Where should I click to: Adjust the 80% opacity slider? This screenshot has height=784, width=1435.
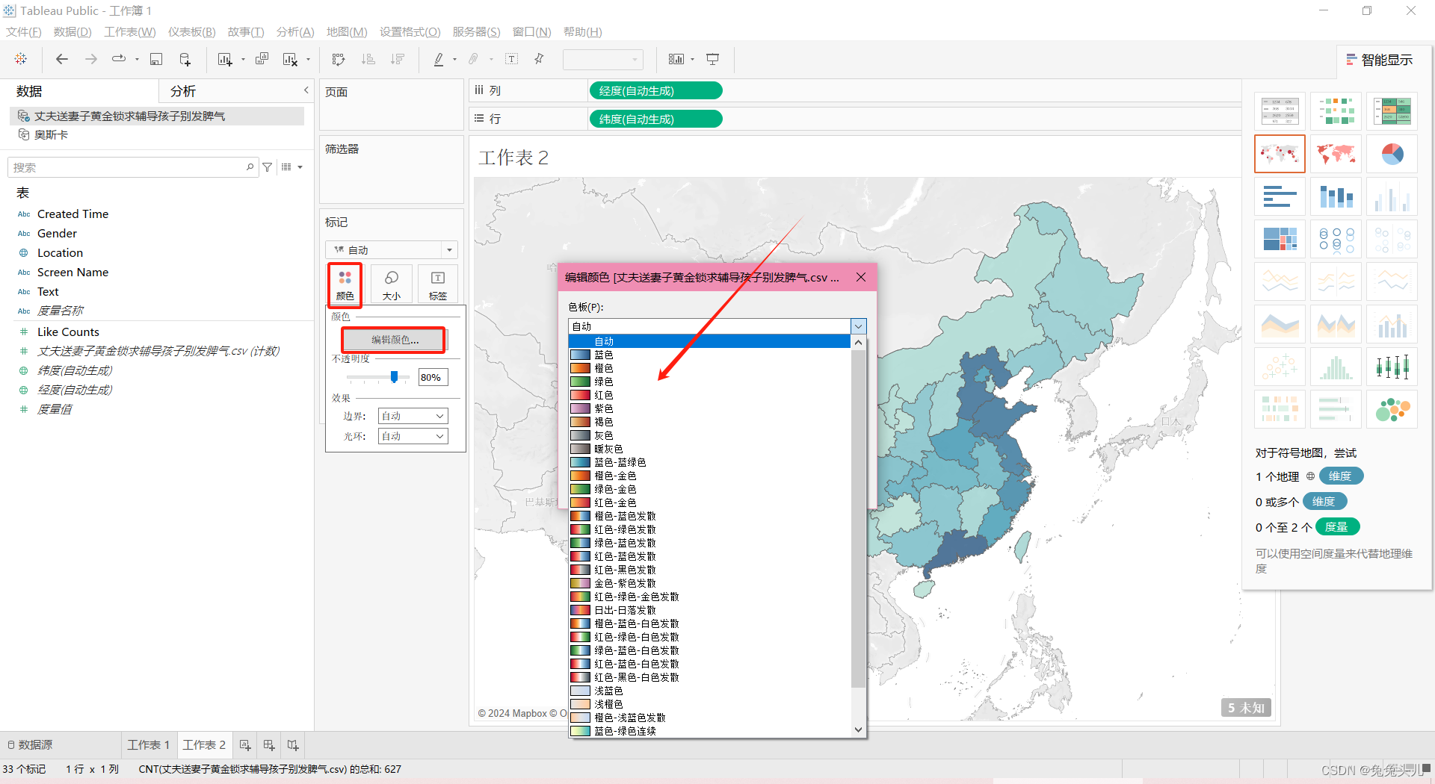coord(394,377)
